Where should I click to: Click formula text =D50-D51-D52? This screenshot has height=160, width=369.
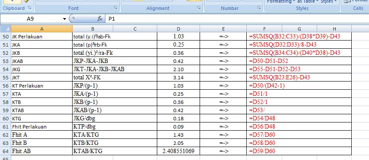coord(268,61)
